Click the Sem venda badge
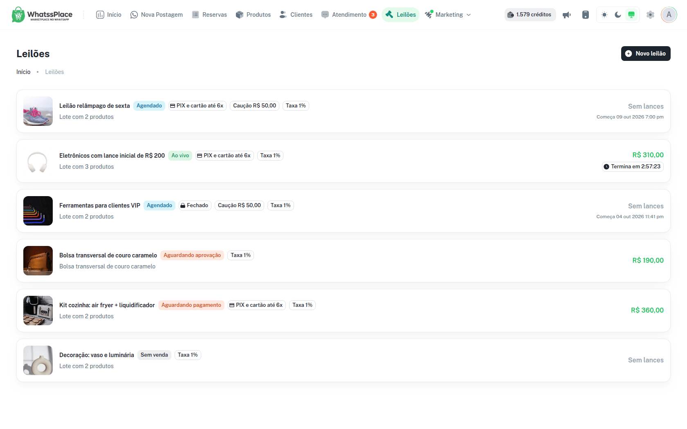 (x=154, y=355)
